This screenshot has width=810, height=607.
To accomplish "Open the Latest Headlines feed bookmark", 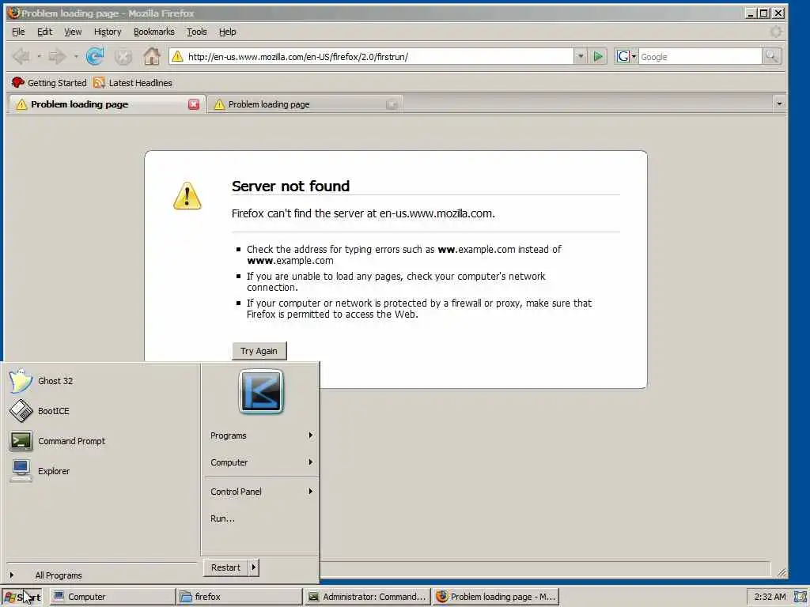I will point(133,82).
